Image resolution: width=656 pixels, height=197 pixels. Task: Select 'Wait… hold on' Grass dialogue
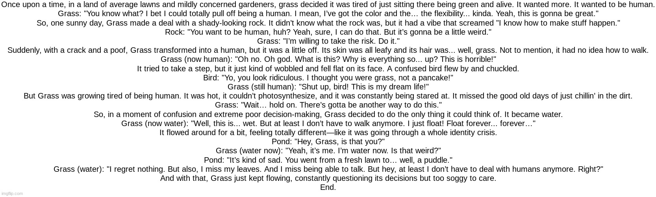tap(328, 105)
